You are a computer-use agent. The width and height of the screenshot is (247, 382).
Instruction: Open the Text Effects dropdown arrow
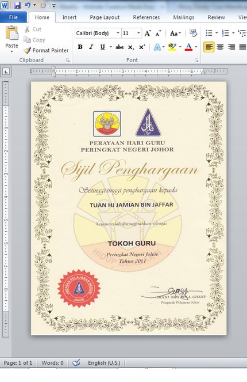pos(164,47)
